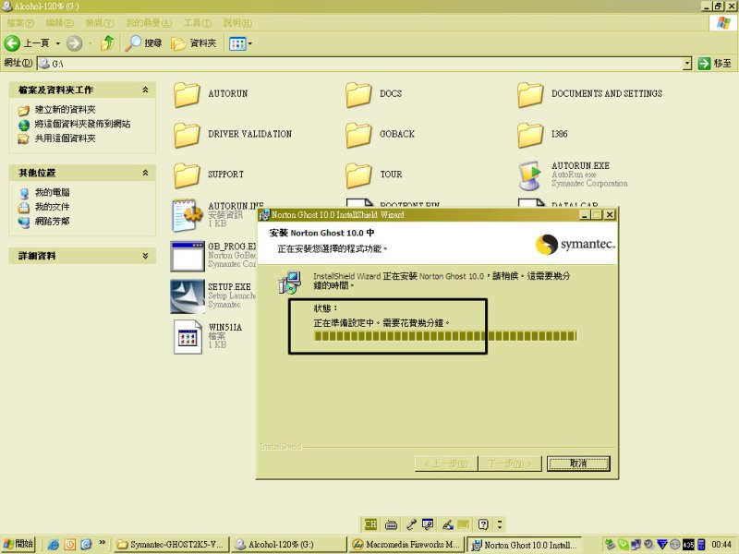Select the TOUR folder icon
Image resolution: width=739 pixels, height=554 pixels.
(x=358, y=175)
